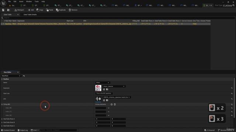Screen dimensions: 236x132
Task: Open the Content Drawer
Action: tap(8, 130)
